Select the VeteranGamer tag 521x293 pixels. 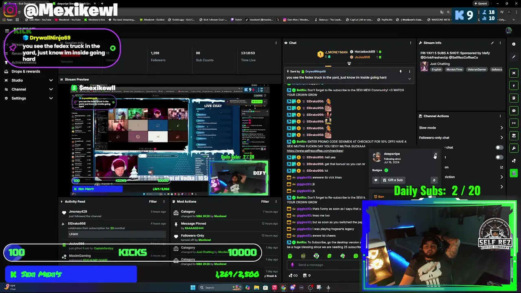click(x=477, y=70)
